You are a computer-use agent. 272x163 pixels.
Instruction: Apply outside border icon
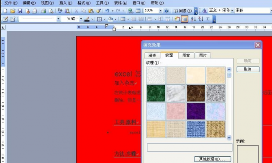click(99, 19)
